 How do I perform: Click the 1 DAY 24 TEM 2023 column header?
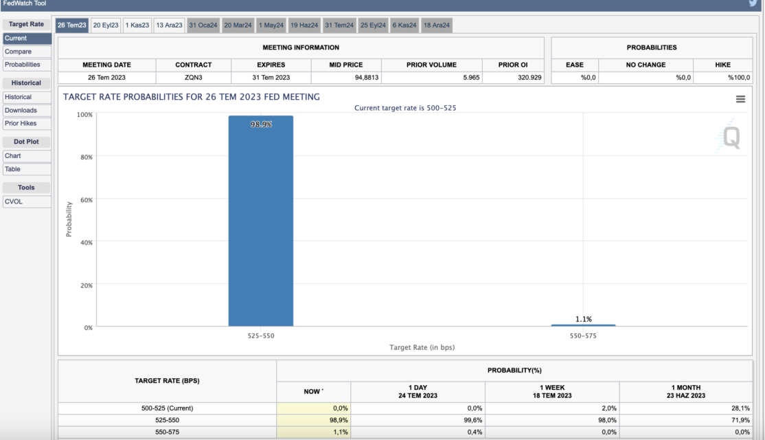(418, 392)
